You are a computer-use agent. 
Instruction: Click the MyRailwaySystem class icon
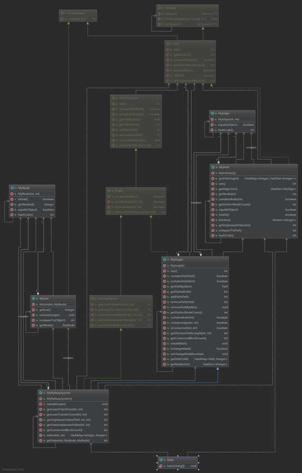pos(41,393)
